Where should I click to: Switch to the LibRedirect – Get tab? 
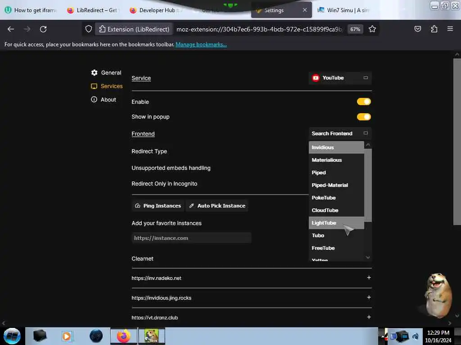93,10
